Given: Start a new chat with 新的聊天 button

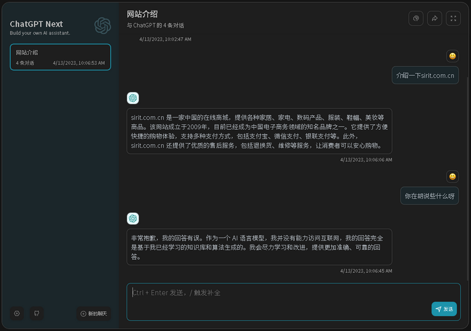Looking at the screenshot, I should click(x=94, y=313).
